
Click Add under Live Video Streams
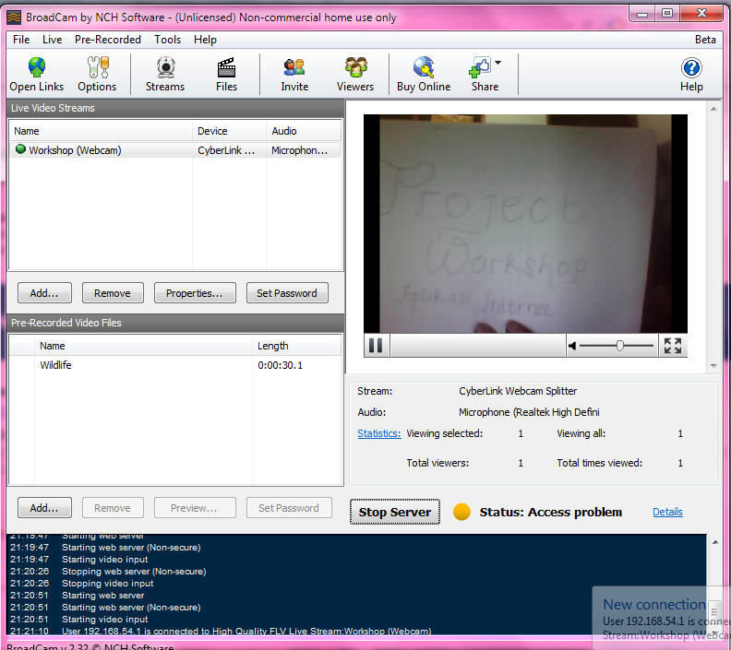pyautogui.click(x=44, y=293)
